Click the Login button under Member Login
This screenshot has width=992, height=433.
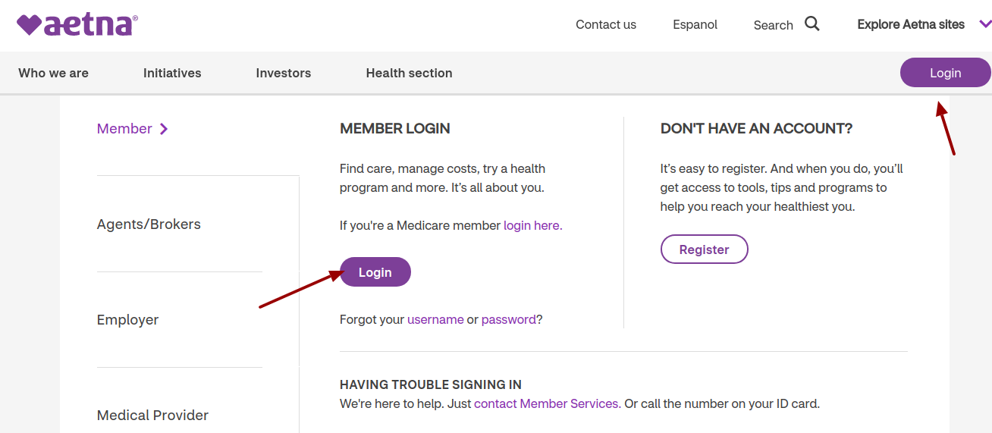tap(375, 272)
